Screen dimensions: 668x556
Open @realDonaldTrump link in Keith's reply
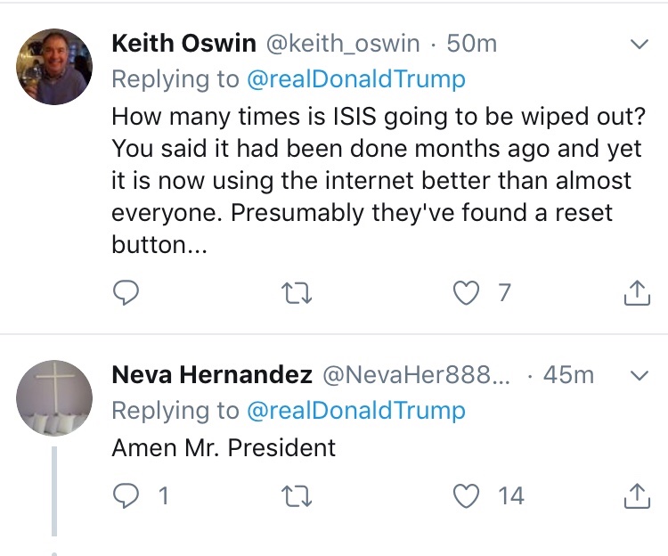[354, 79]
